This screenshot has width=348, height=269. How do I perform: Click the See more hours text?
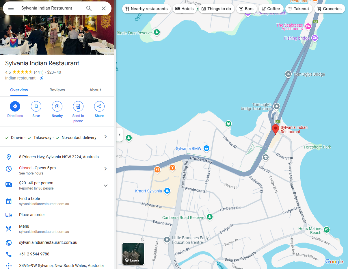31,173
